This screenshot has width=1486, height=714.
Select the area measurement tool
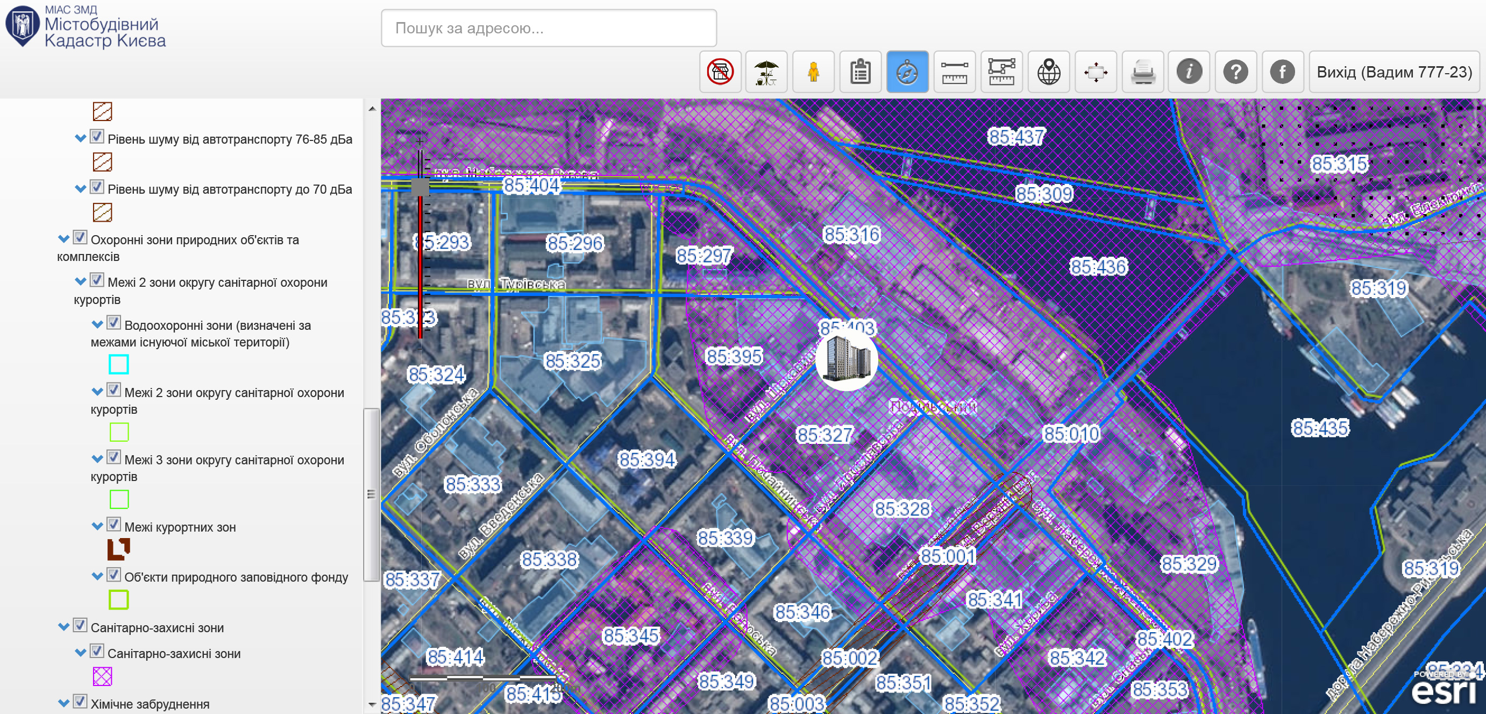coord(1001,72)
